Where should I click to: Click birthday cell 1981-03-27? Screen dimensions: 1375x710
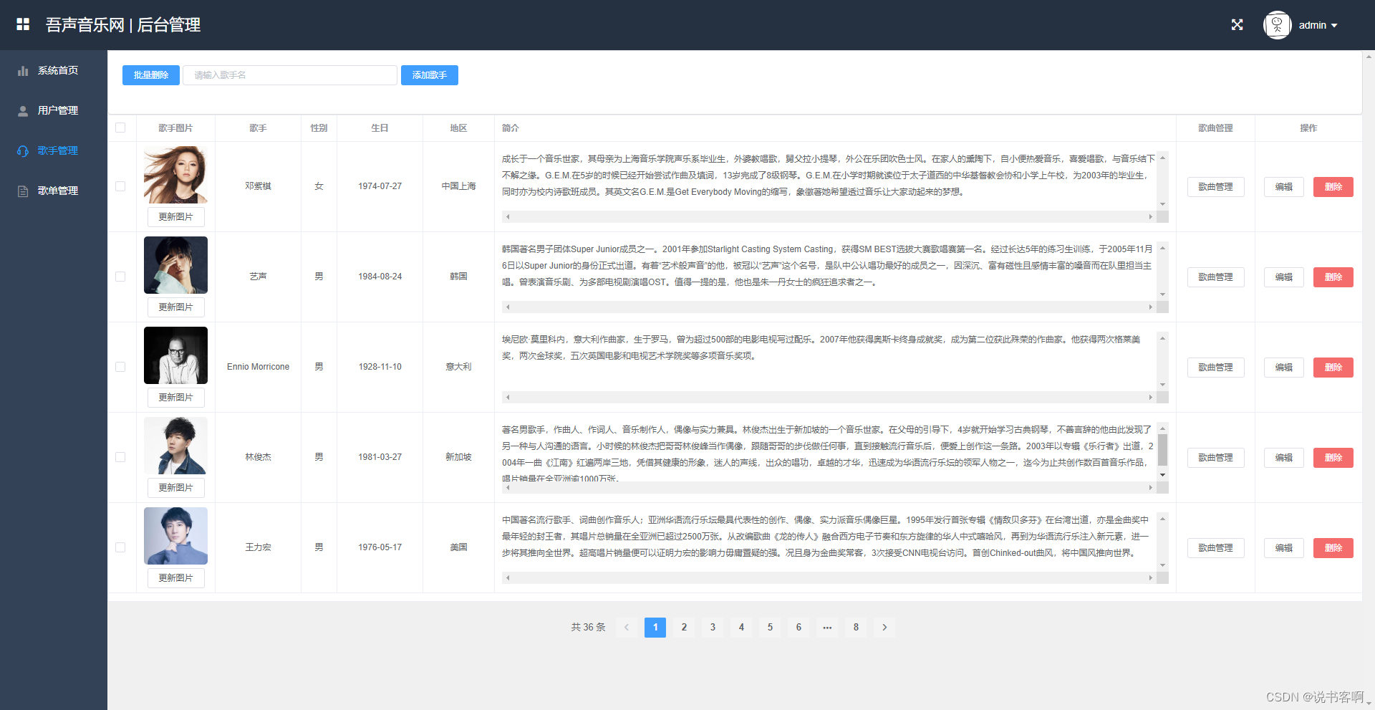pyautogui.click(x=380, y=457)
